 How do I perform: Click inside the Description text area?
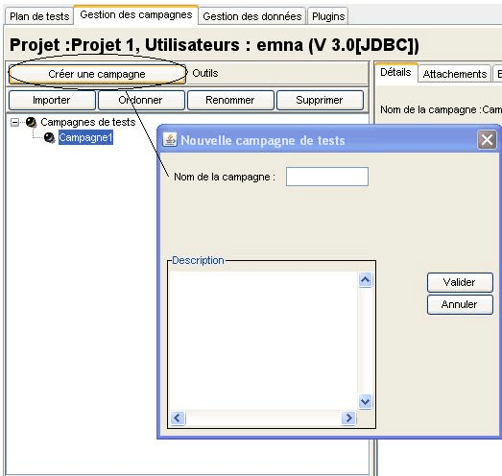point(263,341)
